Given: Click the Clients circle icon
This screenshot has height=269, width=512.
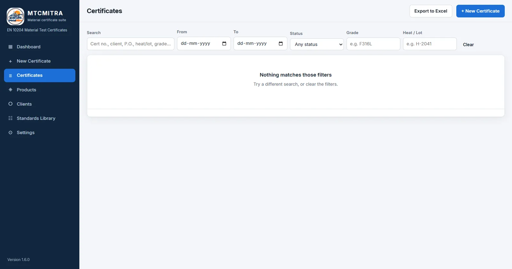Looking at the screenshot, I should coord(11,104).
